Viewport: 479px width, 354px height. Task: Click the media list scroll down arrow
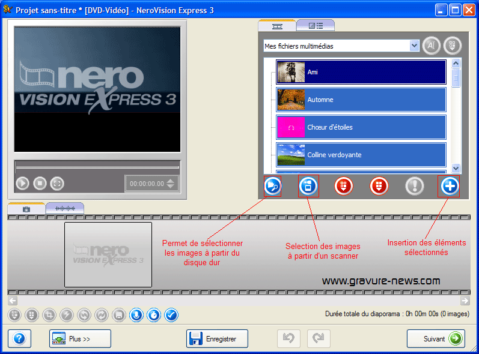[456, 168]
